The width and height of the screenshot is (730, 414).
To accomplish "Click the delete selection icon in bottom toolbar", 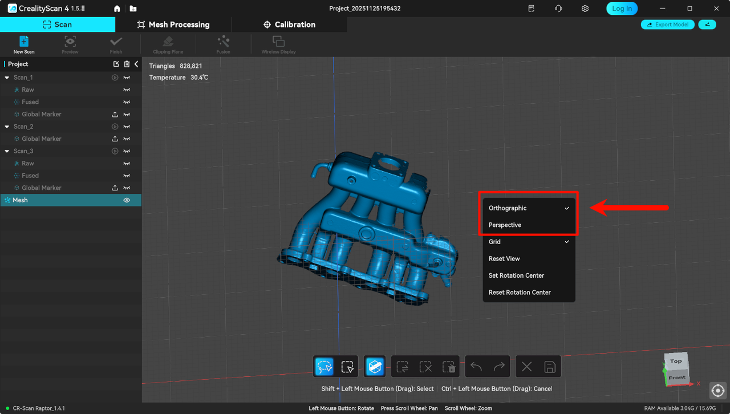I will pos(449,366).
